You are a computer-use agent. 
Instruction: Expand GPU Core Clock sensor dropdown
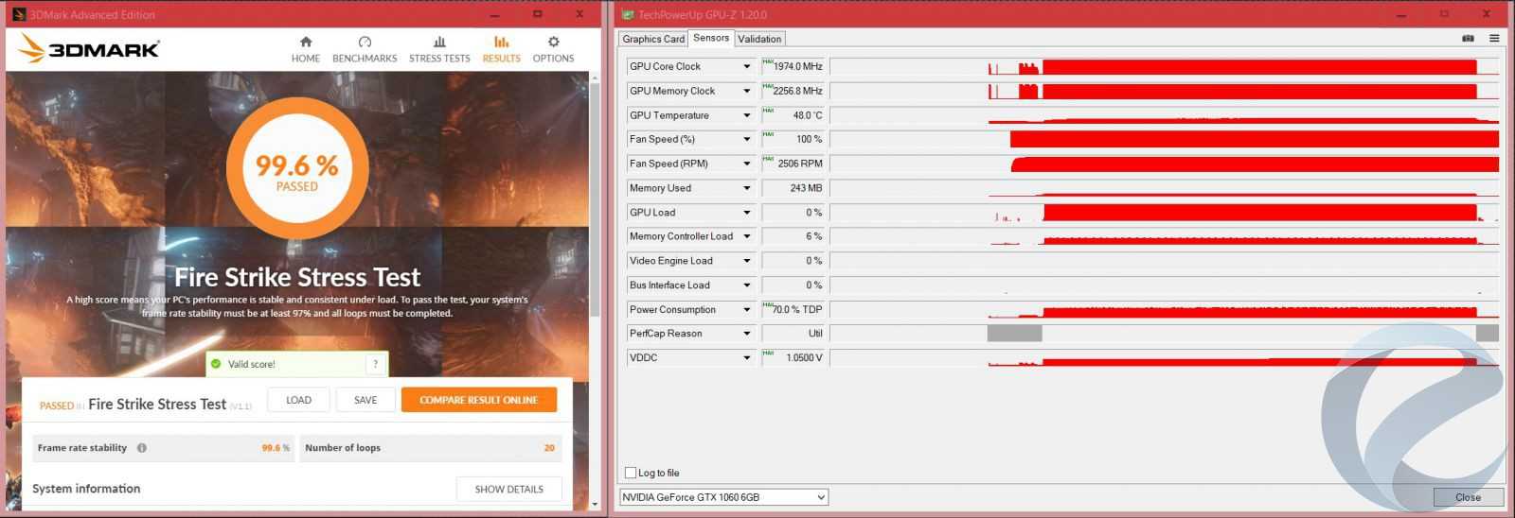[746, 67]
